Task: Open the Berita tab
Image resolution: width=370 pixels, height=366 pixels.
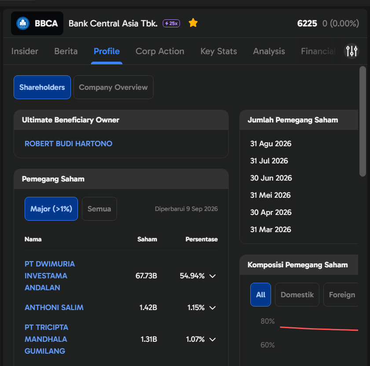Action: coord(66,51)
